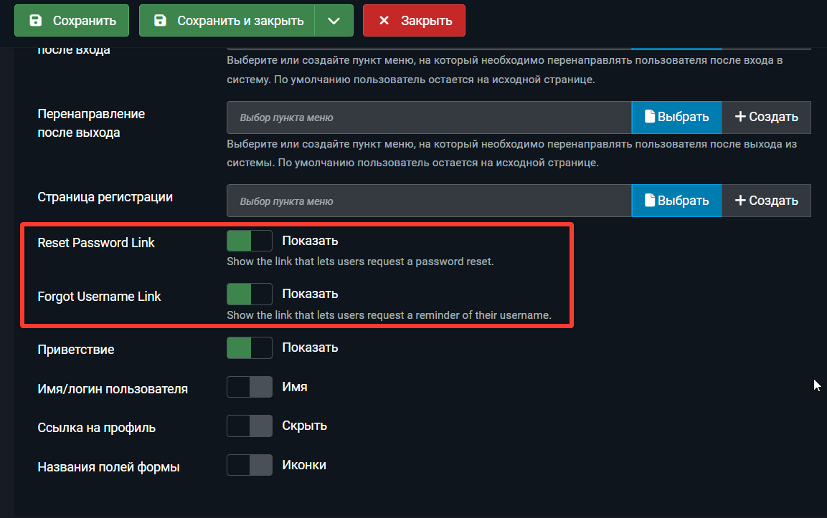Screen dimensions: 827x518
Task: Toggle the Имя/логин пользователя switch
Action: click(250, 387)
